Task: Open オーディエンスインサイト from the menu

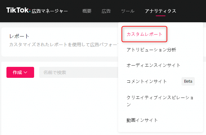Action: tap(153, 65)
